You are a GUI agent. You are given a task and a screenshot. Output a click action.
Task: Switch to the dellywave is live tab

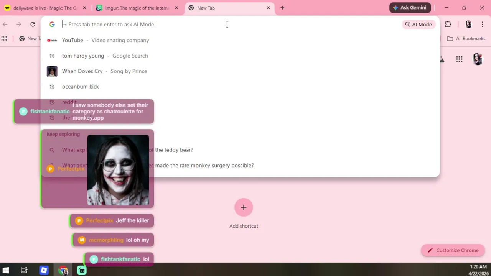click(x=45, y=8)
